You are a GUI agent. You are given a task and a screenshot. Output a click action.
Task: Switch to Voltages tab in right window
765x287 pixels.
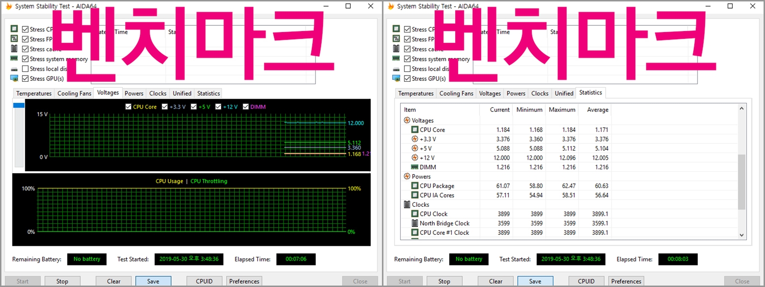click(x=490, y=93)
